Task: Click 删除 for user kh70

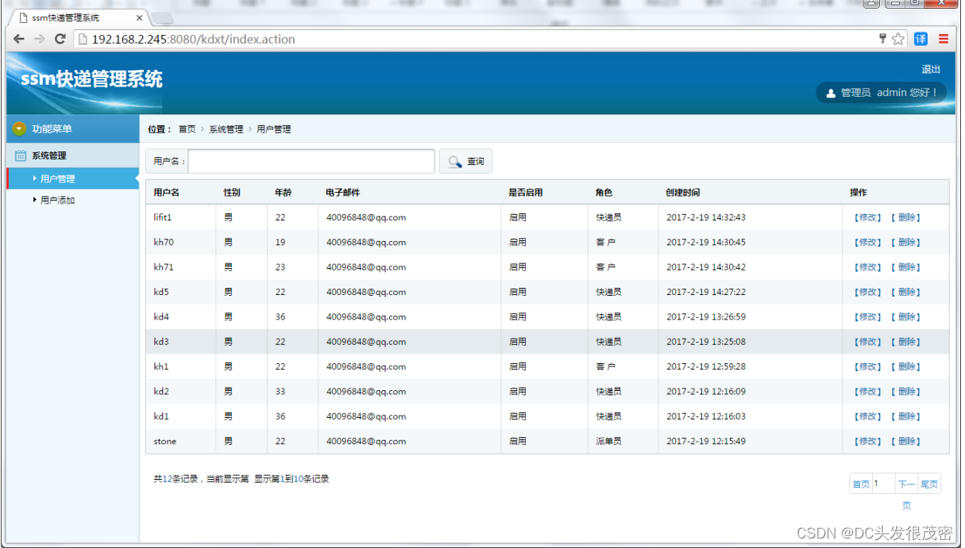Action: click(906, 243)
